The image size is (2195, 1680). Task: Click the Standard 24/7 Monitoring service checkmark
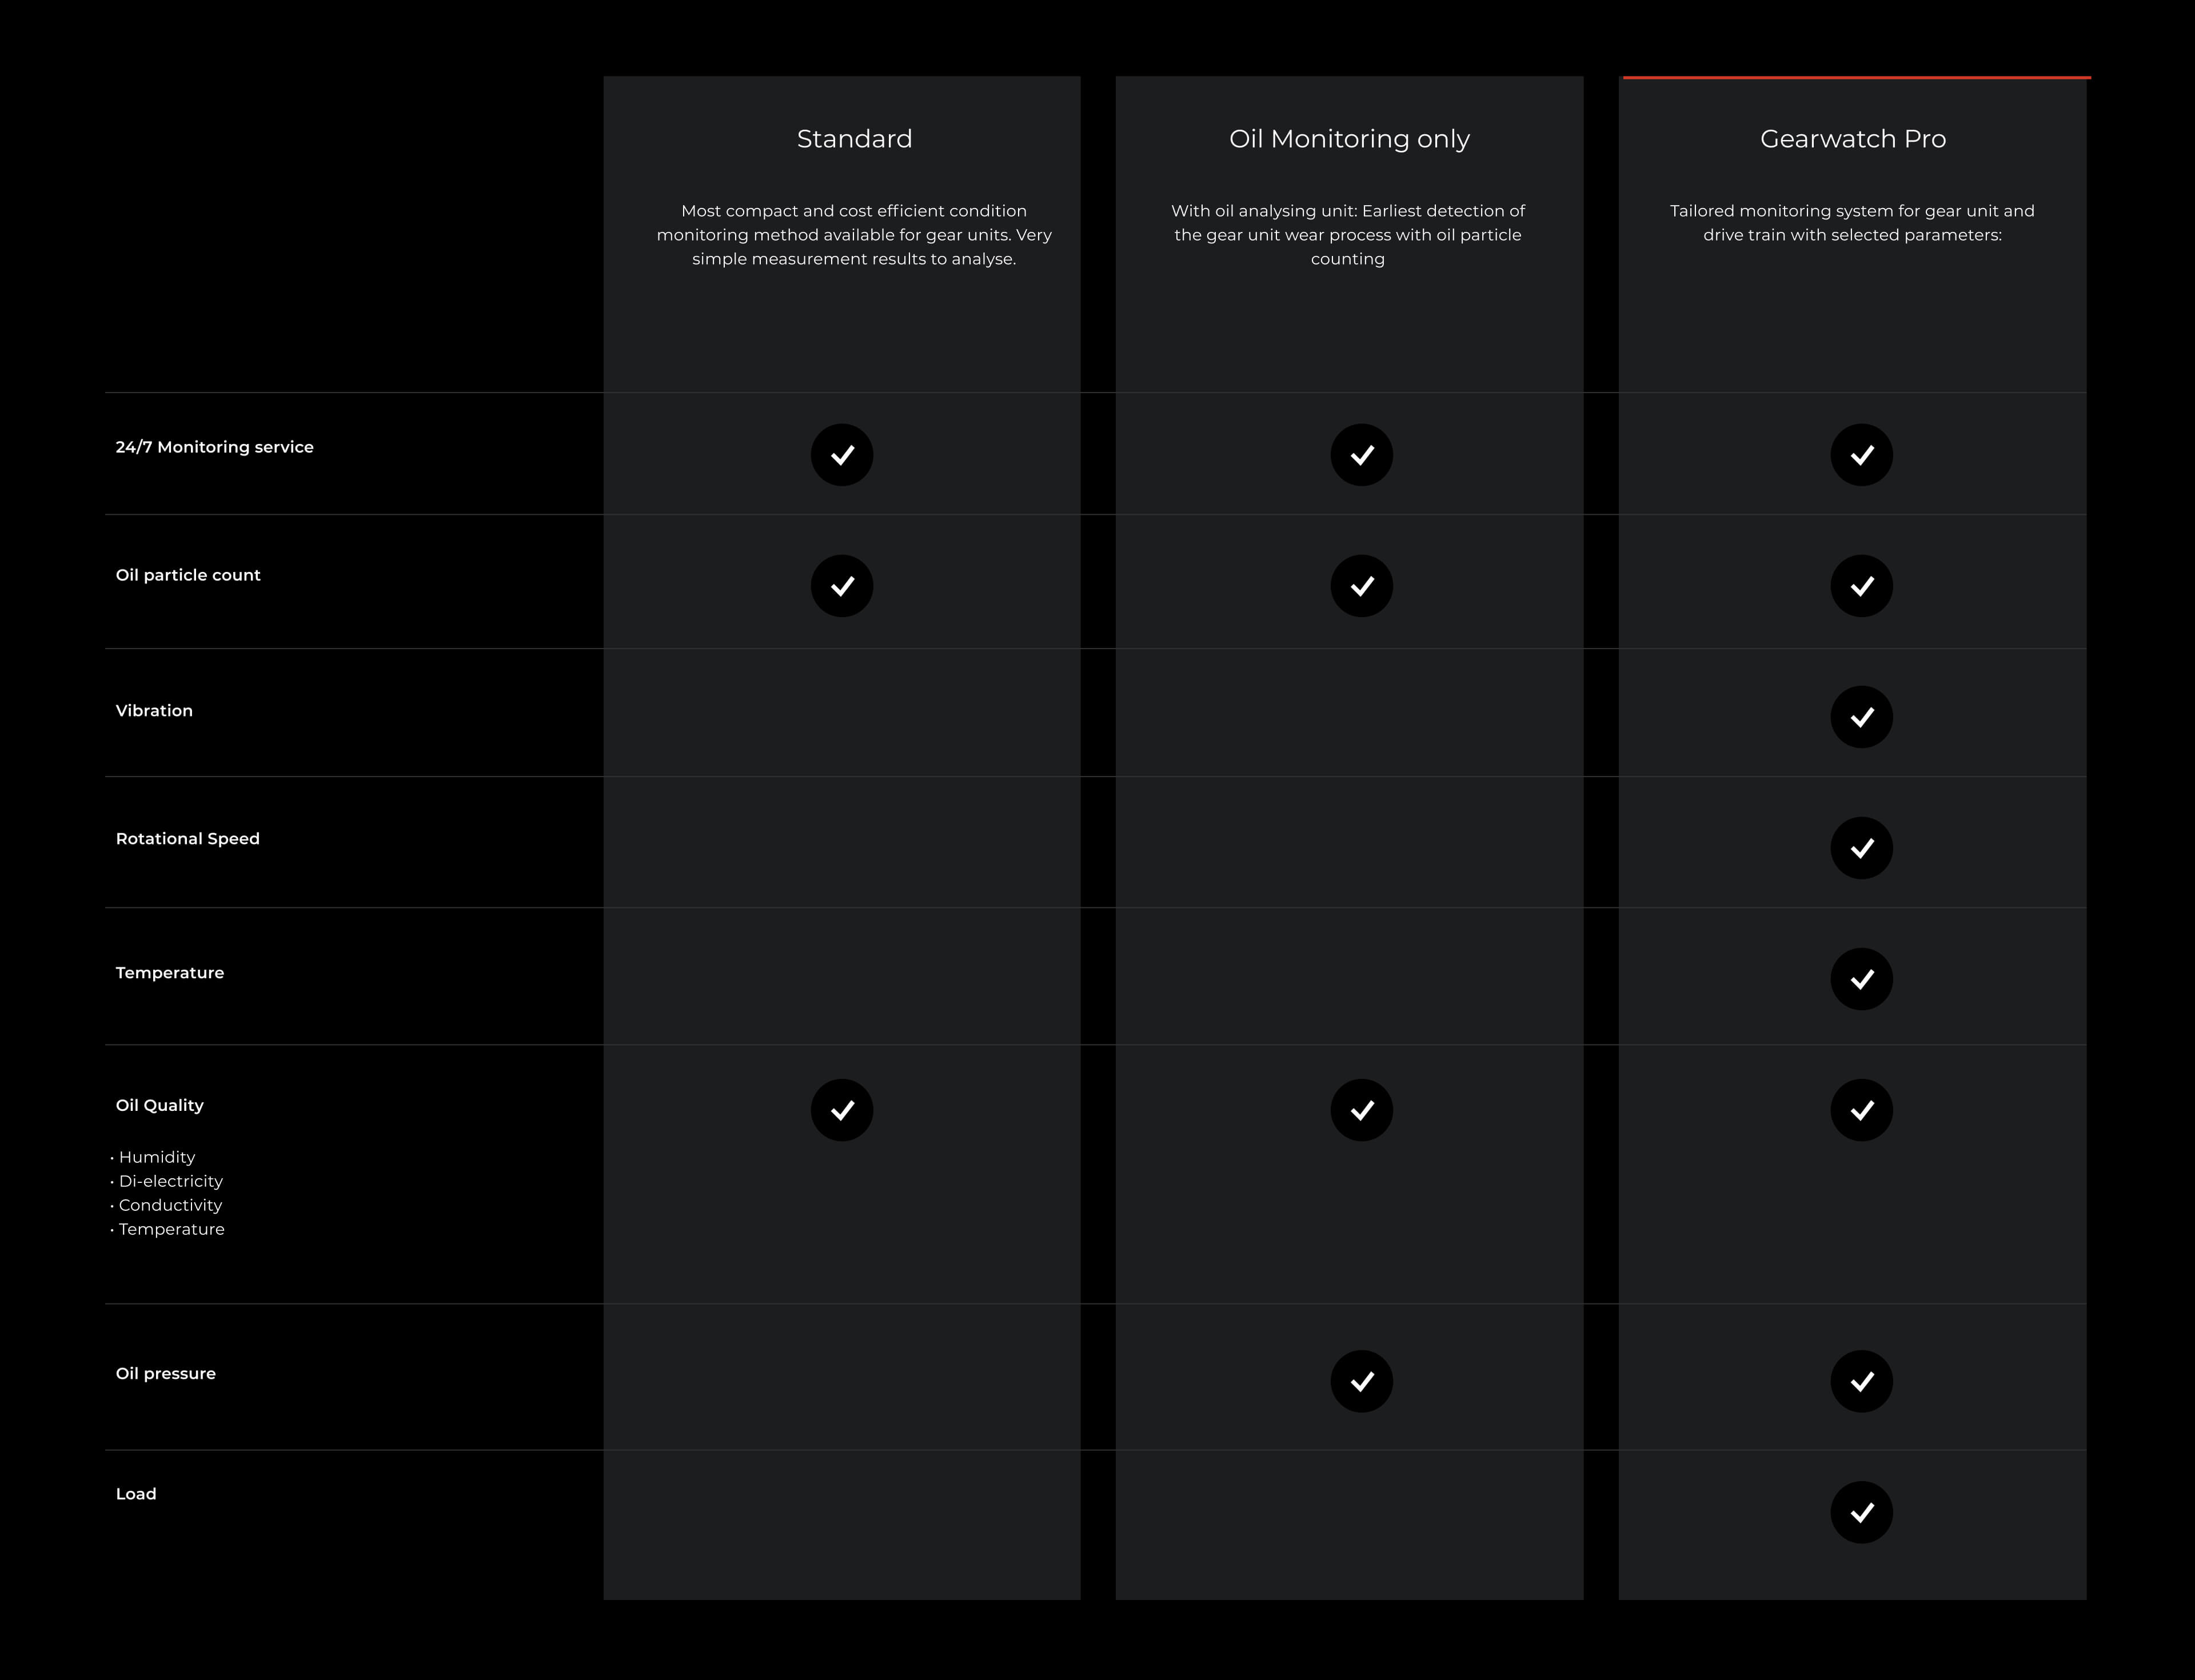pos(841,455)
